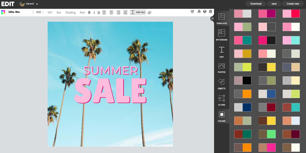
Task: Click the Add text button
Action: [138, 12]
